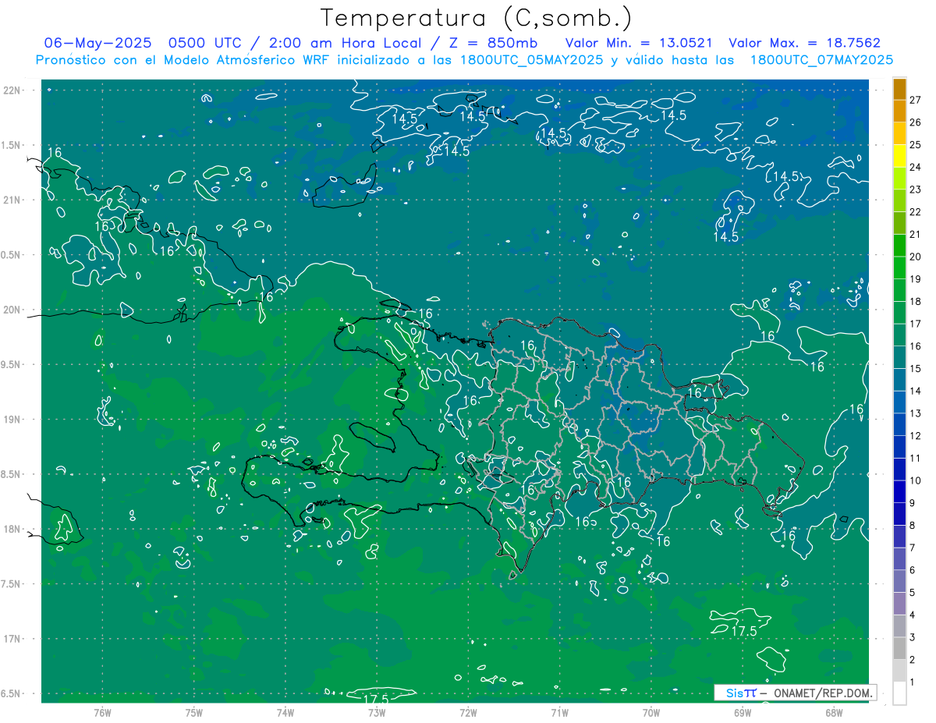This screenshot has width=936, height=723.
Task: Click the "71W" longitude label
Action: click(x=559, y=713)
